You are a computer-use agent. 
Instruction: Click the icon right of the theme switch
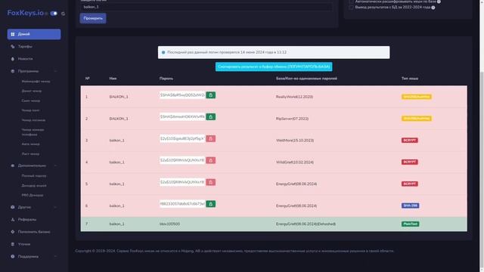tap(63, 14)
